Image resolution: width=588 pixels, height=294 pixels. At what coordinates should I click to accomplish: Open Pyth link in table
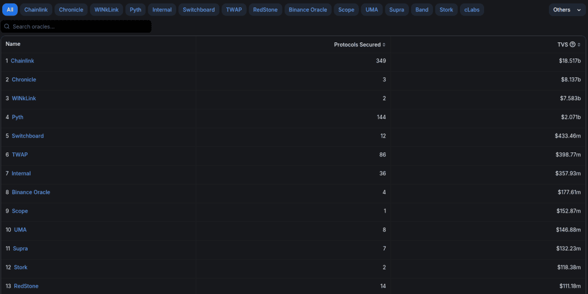point(18,117)
